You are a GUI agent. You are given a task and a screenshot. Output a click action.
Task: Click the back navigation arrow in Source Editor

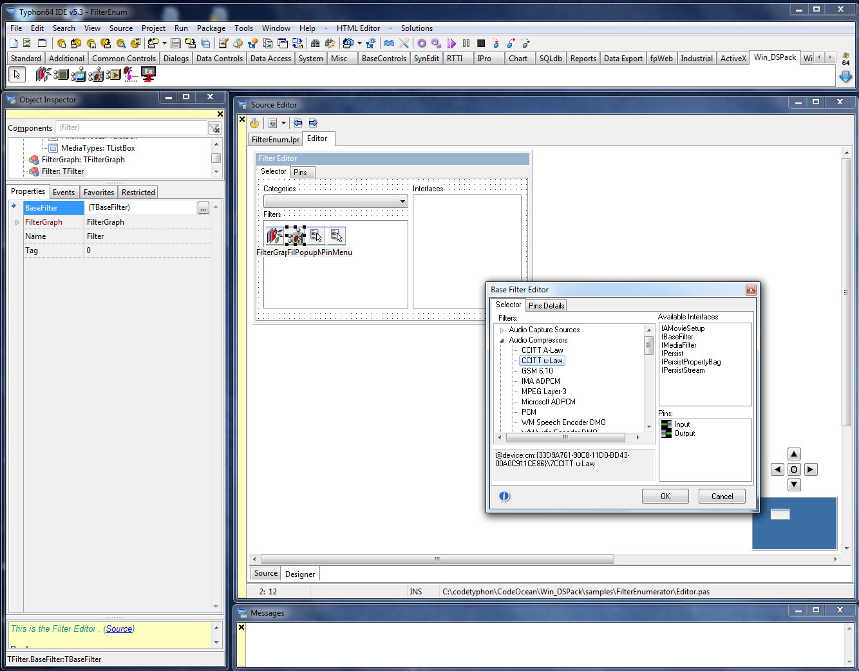[298, 123]
